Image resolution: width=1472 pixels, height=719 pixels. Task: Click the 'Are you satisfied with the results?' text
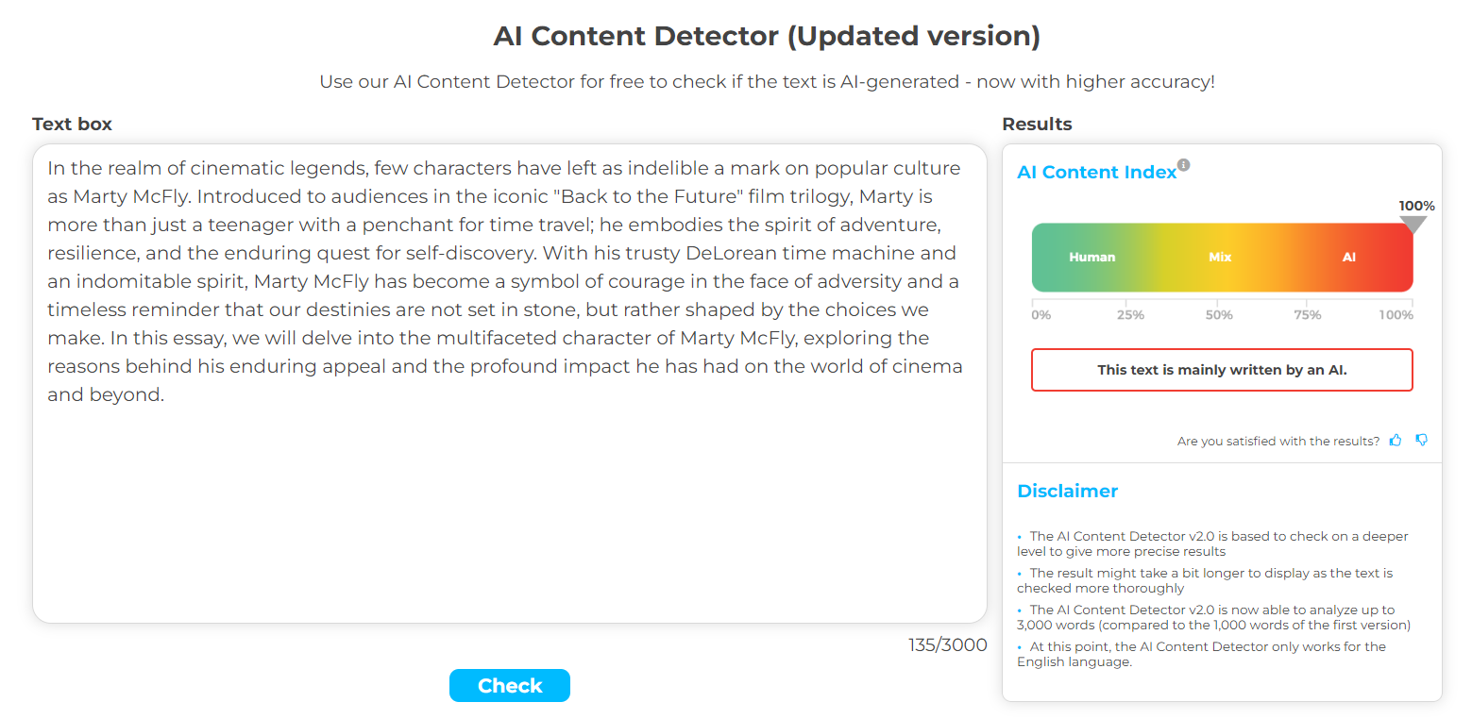point(1277,442)
